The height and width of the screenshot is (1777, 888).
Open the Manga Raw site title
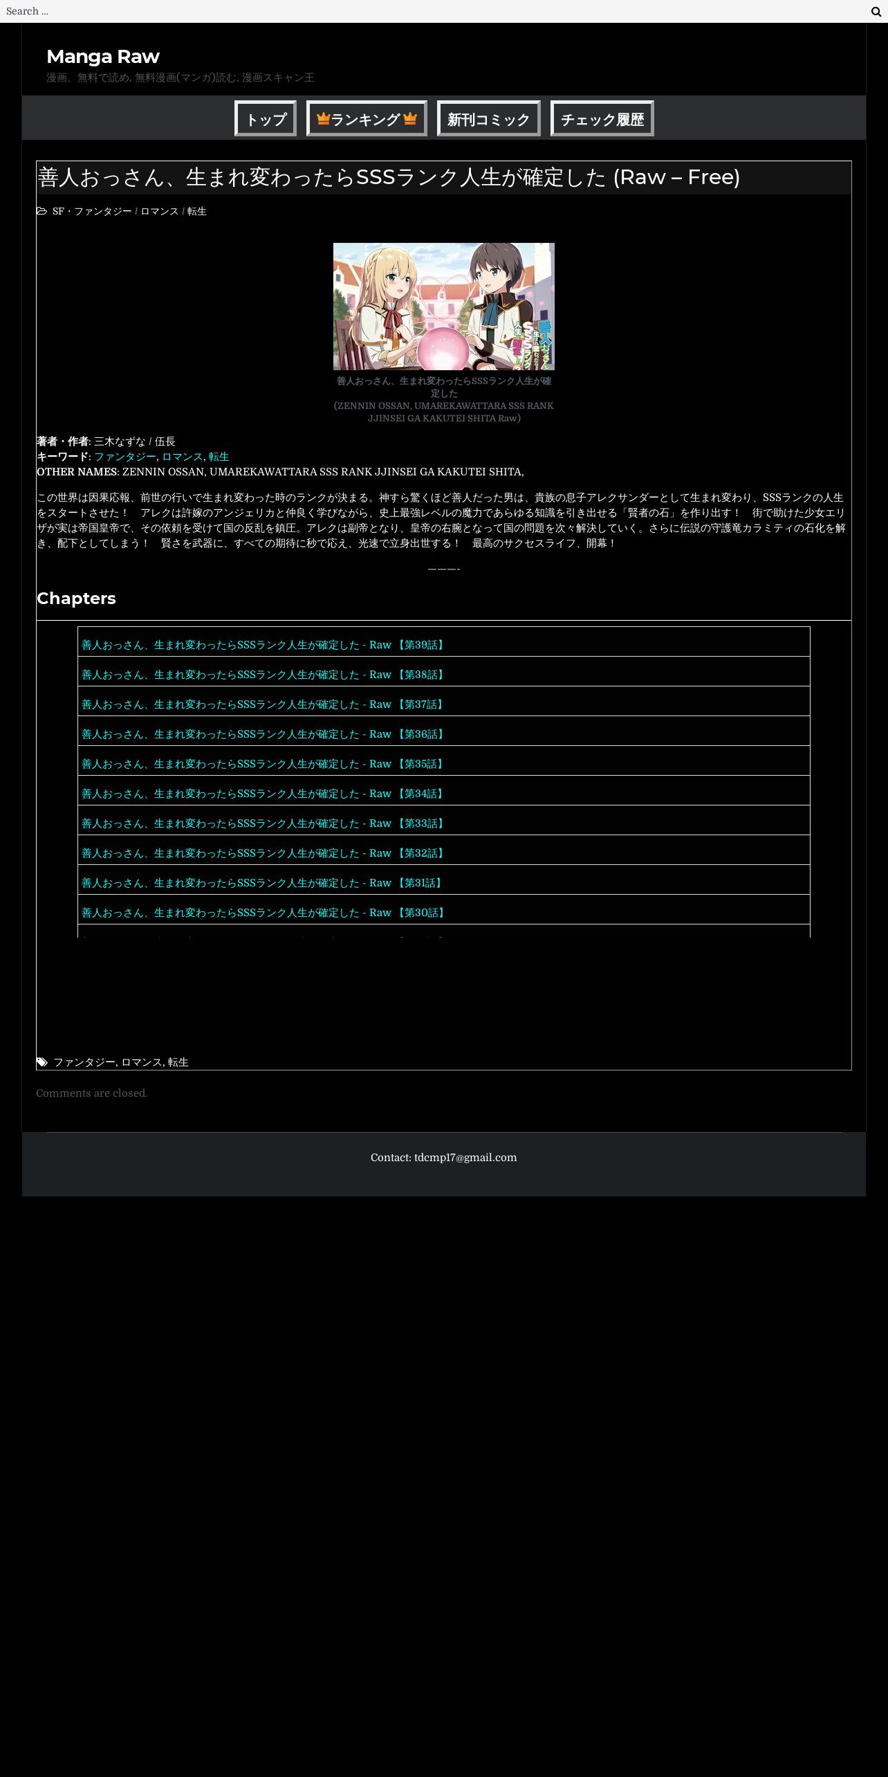click(x=103, y=57)
